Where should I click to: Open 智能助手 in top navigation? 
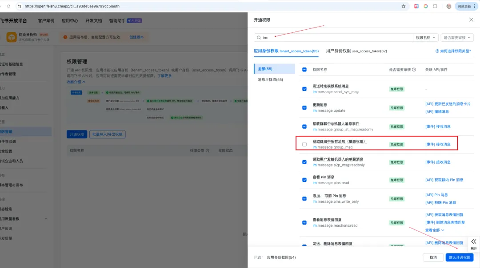click(117, 20)
